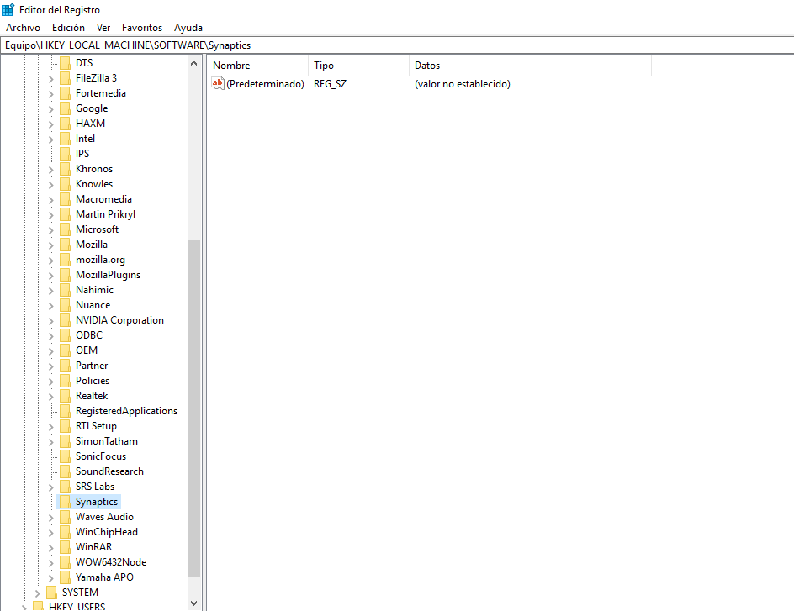Click the SRS Labs folder icon
The image size is (794, 611).
click(65, 487)
